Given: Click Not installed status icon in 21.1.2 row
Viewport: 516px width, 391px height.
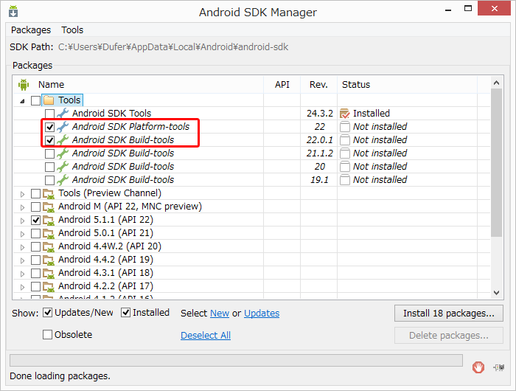Looking at the screenshot, I should point(344,153).
